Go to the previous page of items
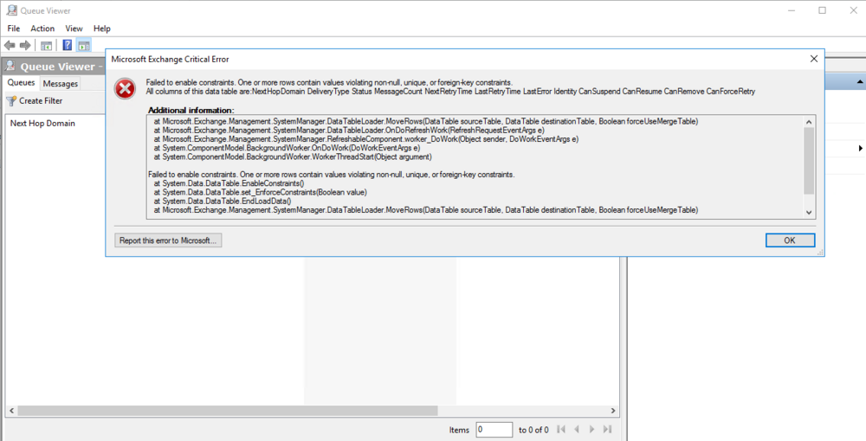 (x=577, y=429)
